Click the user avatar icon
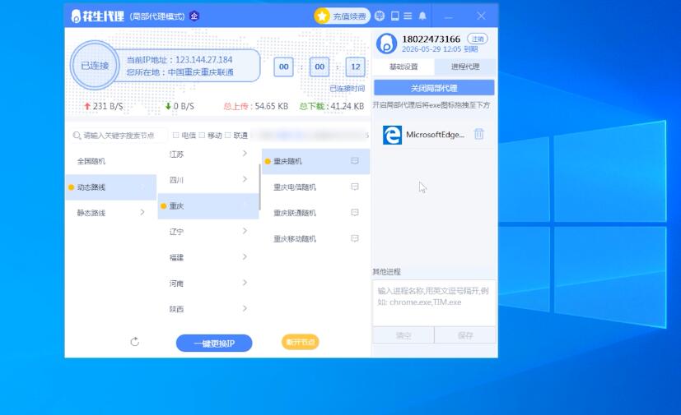681x415 pixels. coord(386,44)
